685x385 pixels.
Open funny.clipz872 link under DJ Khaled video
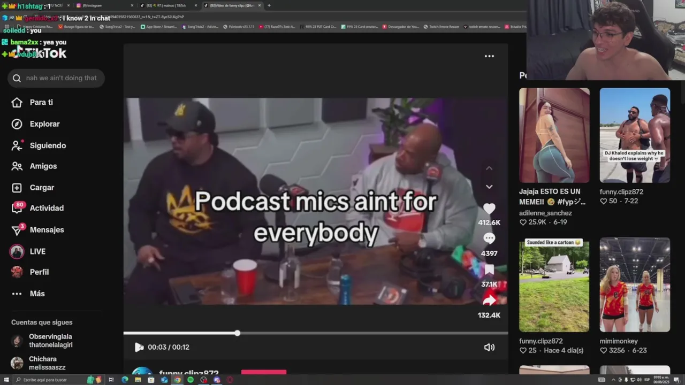click(x=621, y=192)
